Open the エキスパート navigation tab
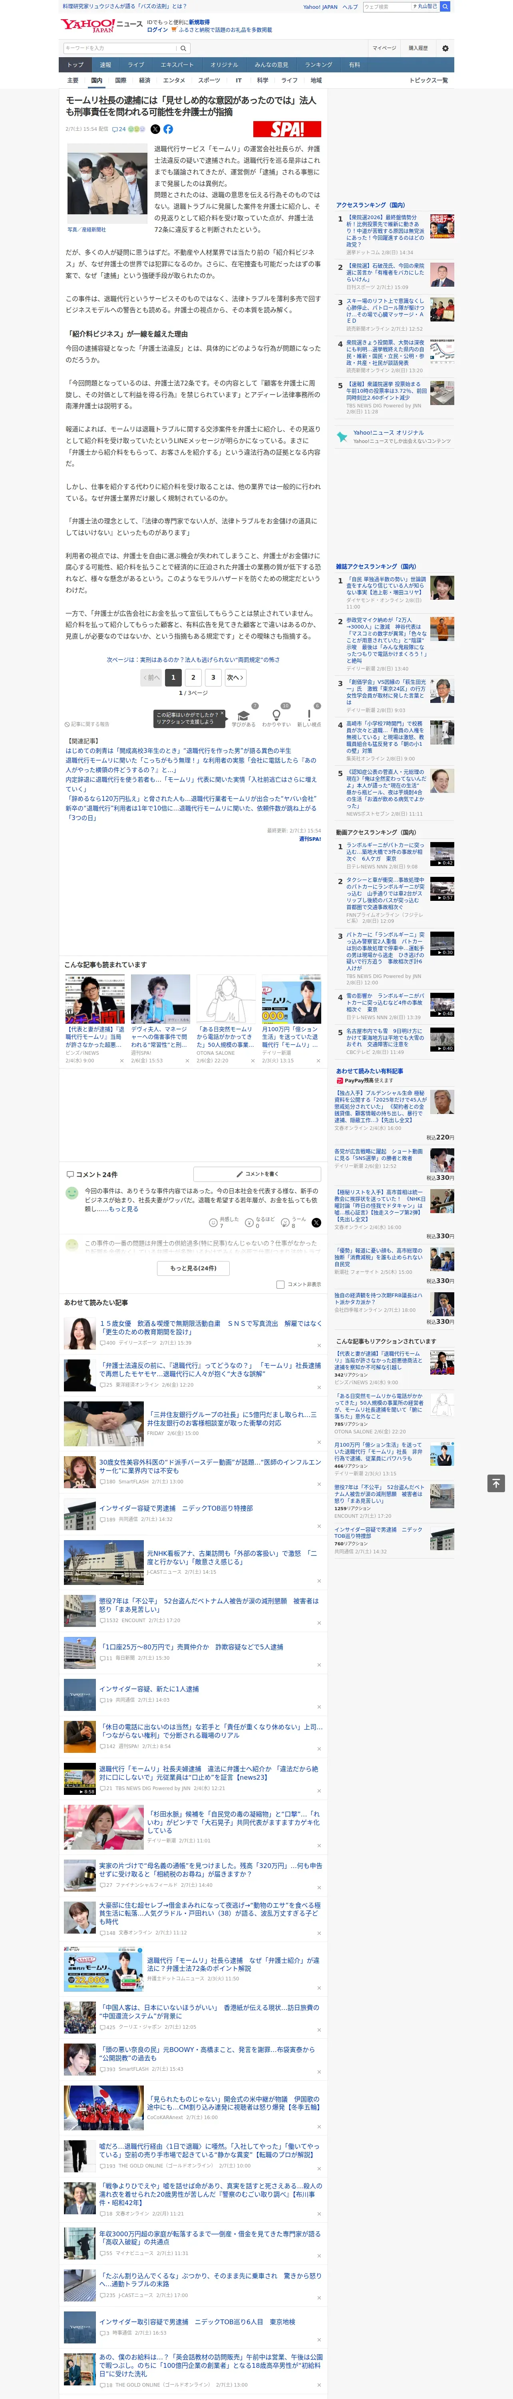 click(x=177, y=65)
